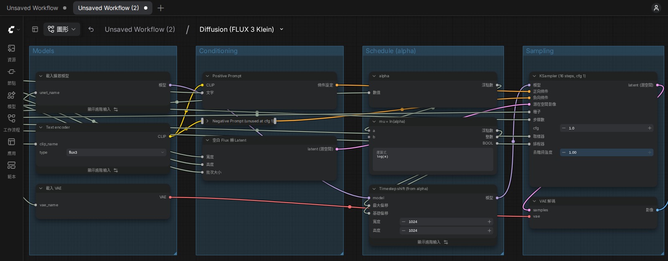
Task: Toggle the panel layout icon beside 圖形
Action: [35, 29]
